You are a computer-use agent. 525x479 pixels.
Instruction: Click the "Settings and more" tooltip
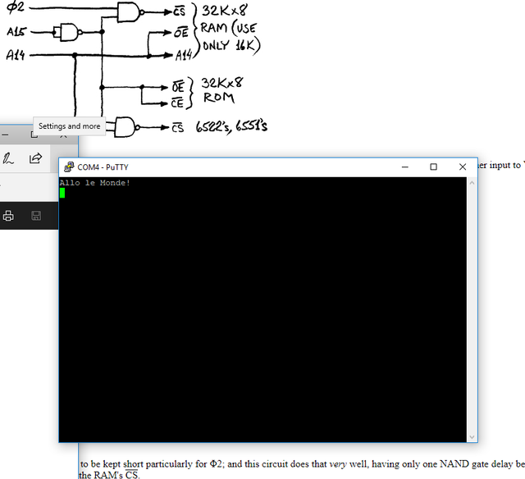(69, 126)
